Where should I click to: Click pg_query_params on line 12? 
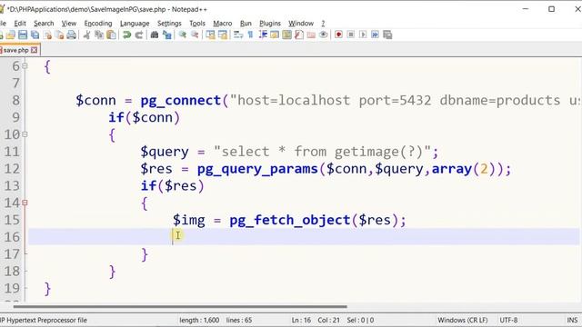pos(257,169)
